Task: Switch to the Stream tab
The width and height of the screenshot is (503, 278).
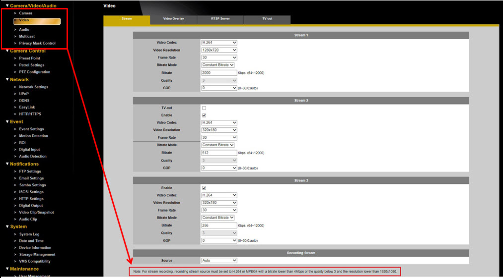Action: click(127, 19)
